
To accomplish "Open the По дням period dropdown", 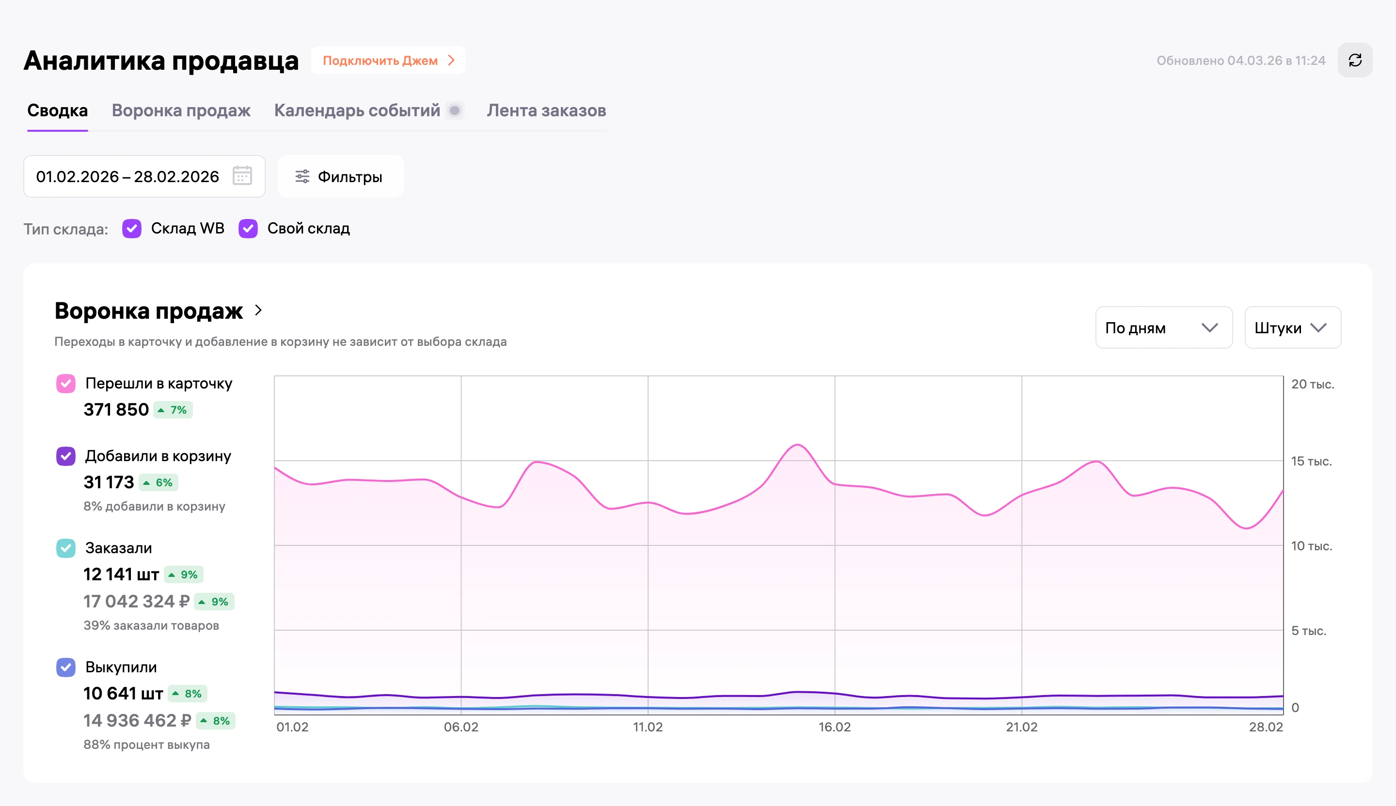I will click(1163, 328).
